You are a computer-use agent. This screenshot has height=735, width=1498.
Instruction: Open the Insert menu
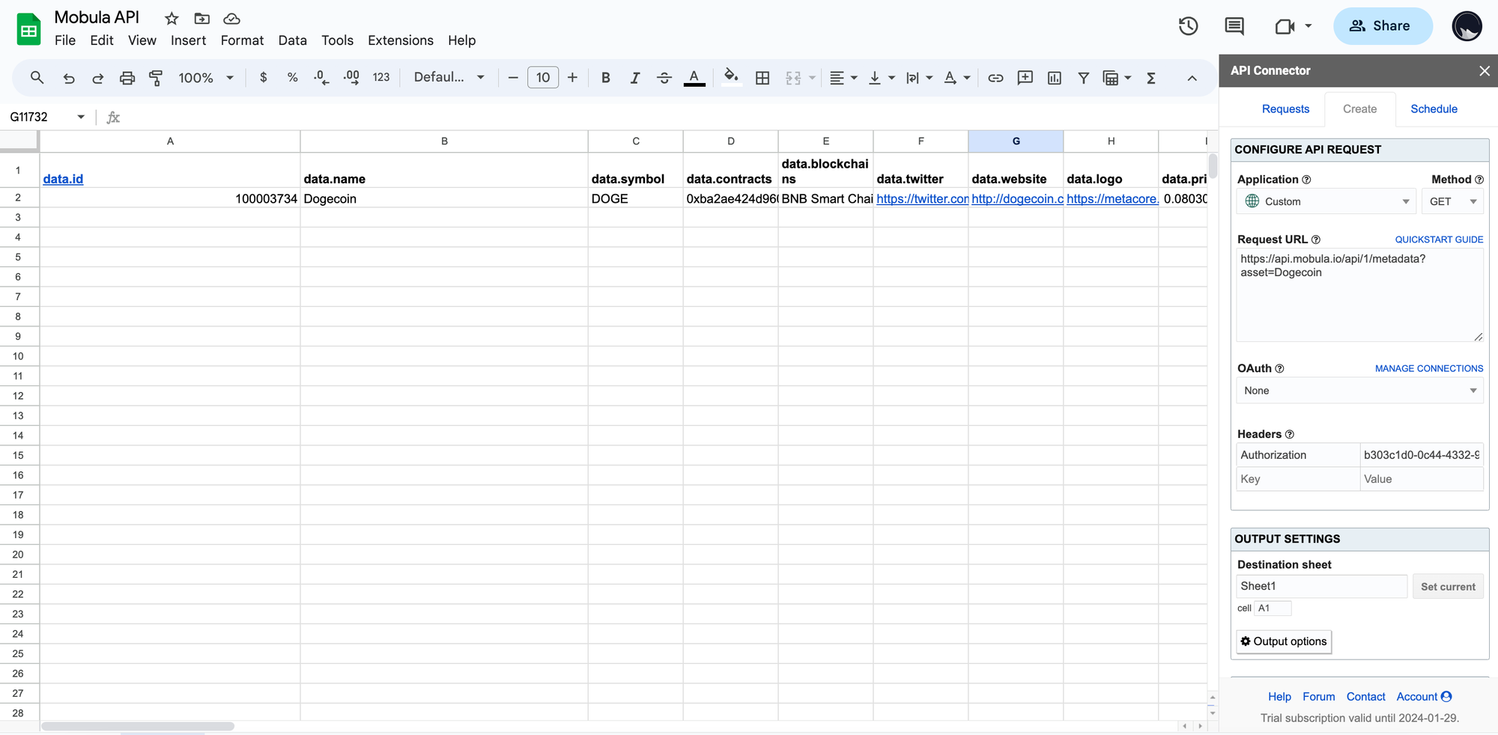point(188,40)
